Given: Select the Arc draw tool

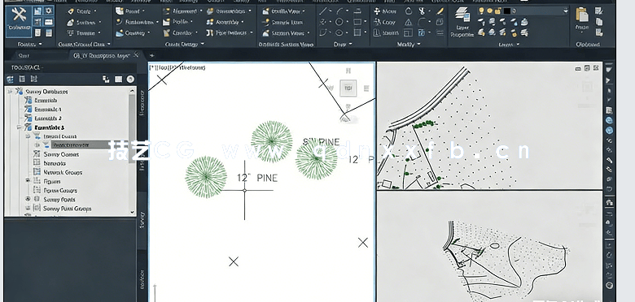Looking at the screenshot, I should (340, 11).
